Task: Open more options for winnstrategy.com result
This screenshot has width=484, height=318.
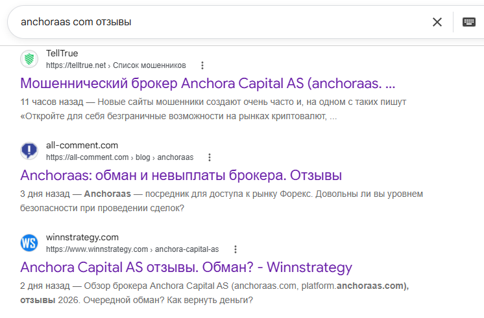Action: coord(236,249)
